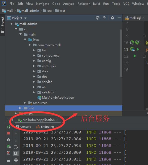Collapse the src folder
The width and height of the screenshot is (148, 165).
pos(16,29)
